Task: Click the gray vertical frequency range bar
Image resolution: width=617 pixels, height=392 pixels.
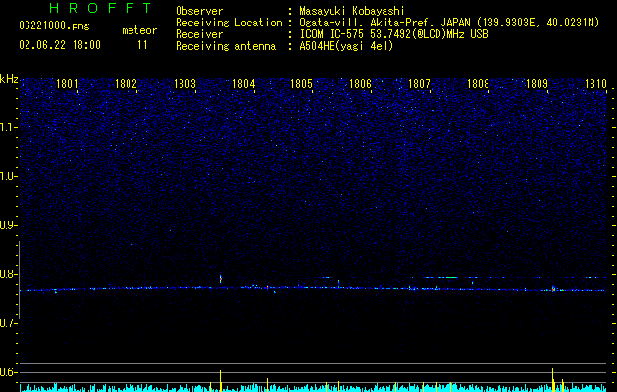Action: tap(20, 280)
